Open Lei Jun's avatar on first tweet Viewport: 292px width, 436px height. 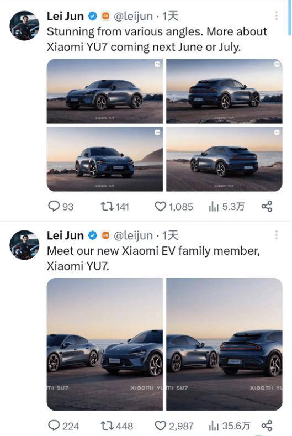[x=24, y=25]
